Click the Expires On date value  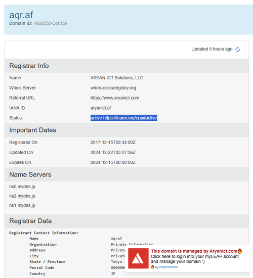point(113,163)
